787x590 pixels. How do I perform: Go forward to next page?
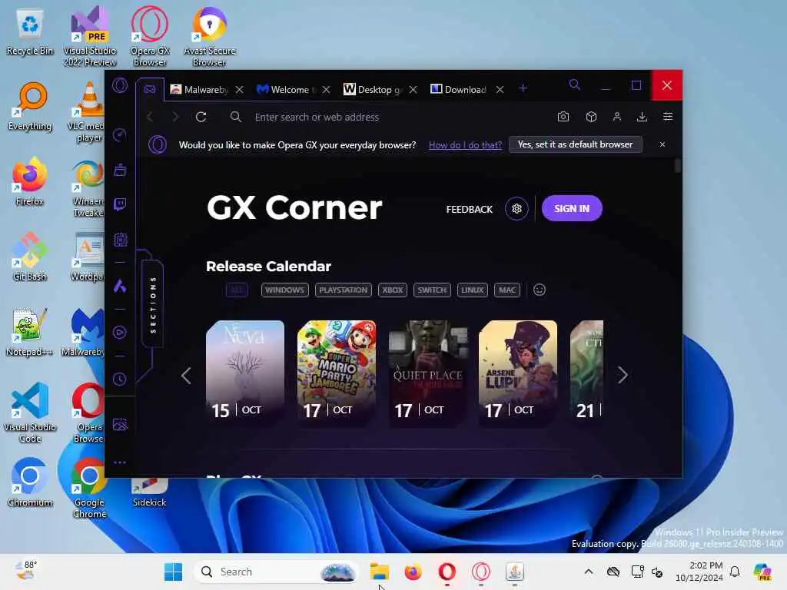coord(175,117)
